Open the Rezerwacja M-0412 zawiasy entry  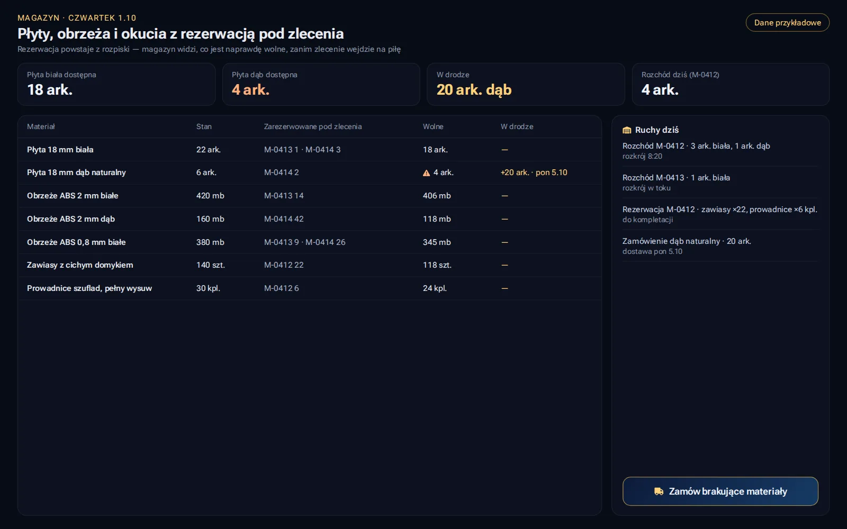coord(720,214)
